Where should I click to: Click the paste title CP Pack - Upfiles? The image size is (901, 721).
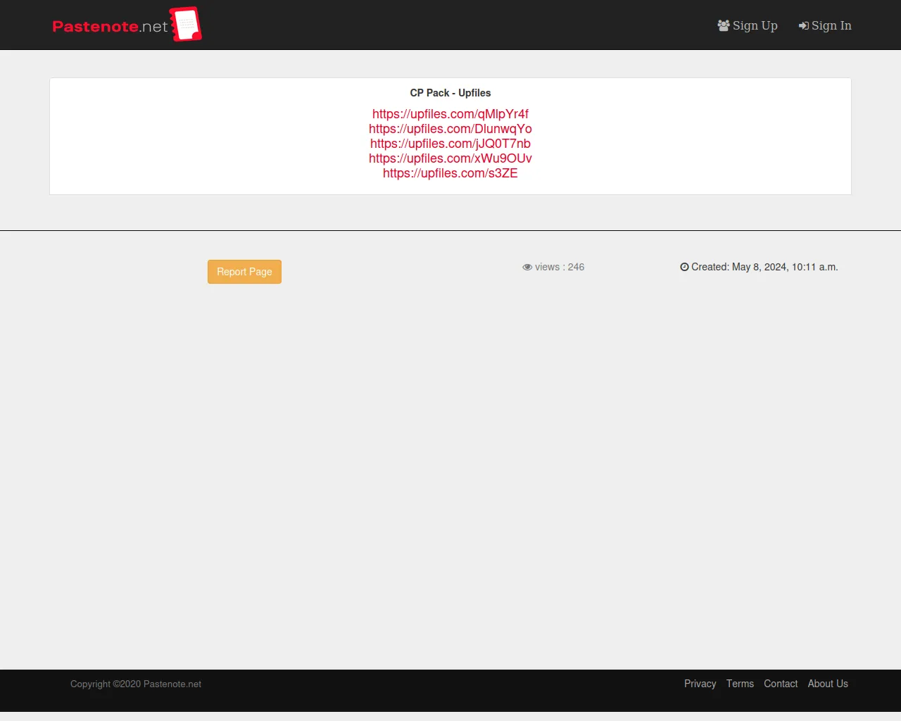pos(450,92)
